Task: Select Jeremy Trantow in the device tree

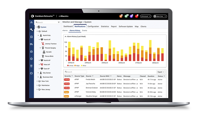Action: 50,44
